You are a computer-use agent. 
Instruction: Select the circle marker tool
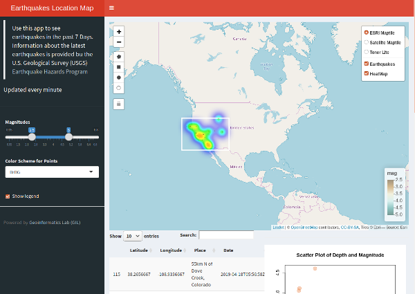pos(119,88)
